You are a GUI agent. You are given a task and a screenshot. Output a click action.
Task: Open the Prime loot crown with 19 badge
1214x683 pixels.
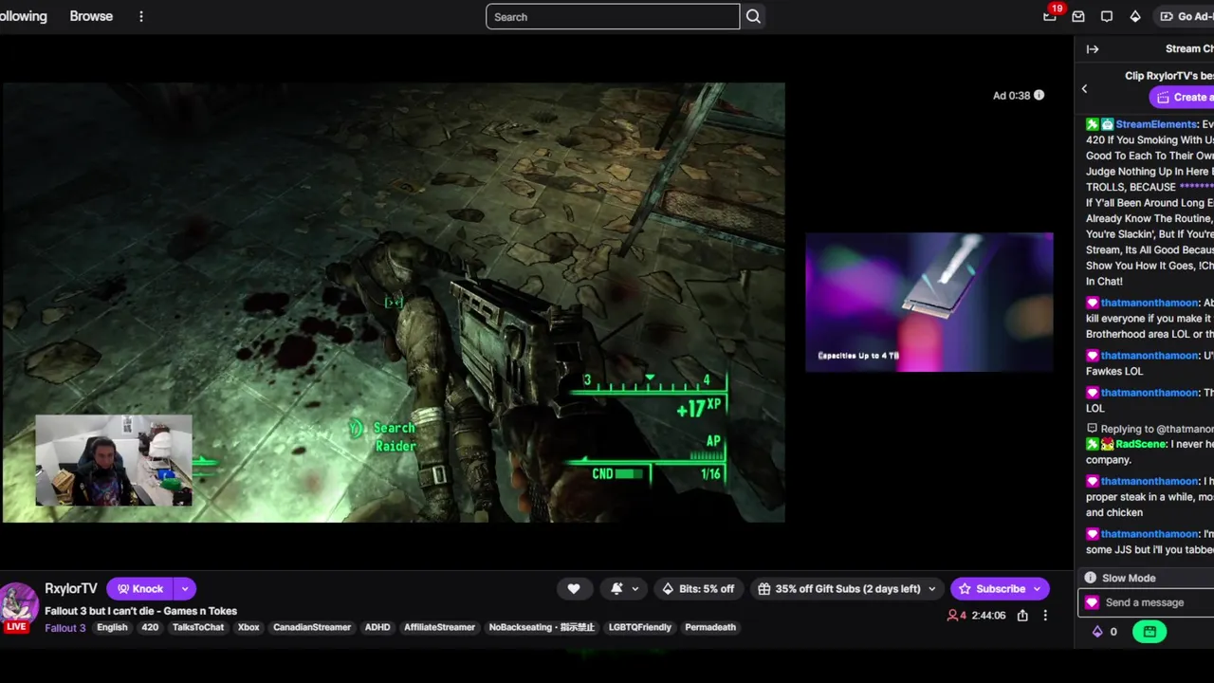point(1050,16)
